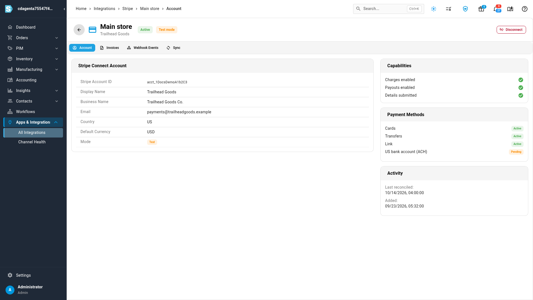This screenshot has width=533, height=300.
Task: Click the Search input field
Action: click(388, 9)
